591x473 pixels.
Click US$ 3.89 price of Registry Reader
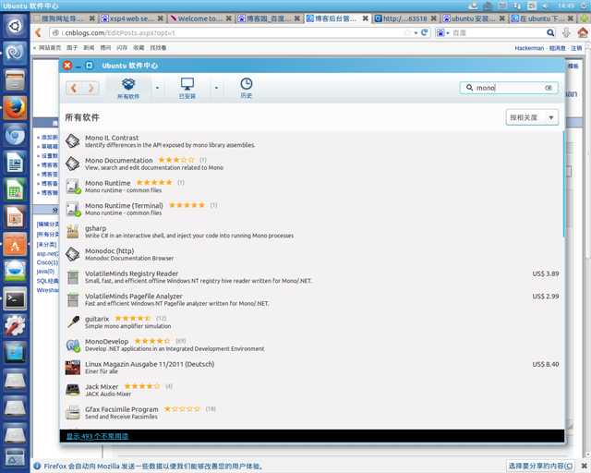pos(546,273)
